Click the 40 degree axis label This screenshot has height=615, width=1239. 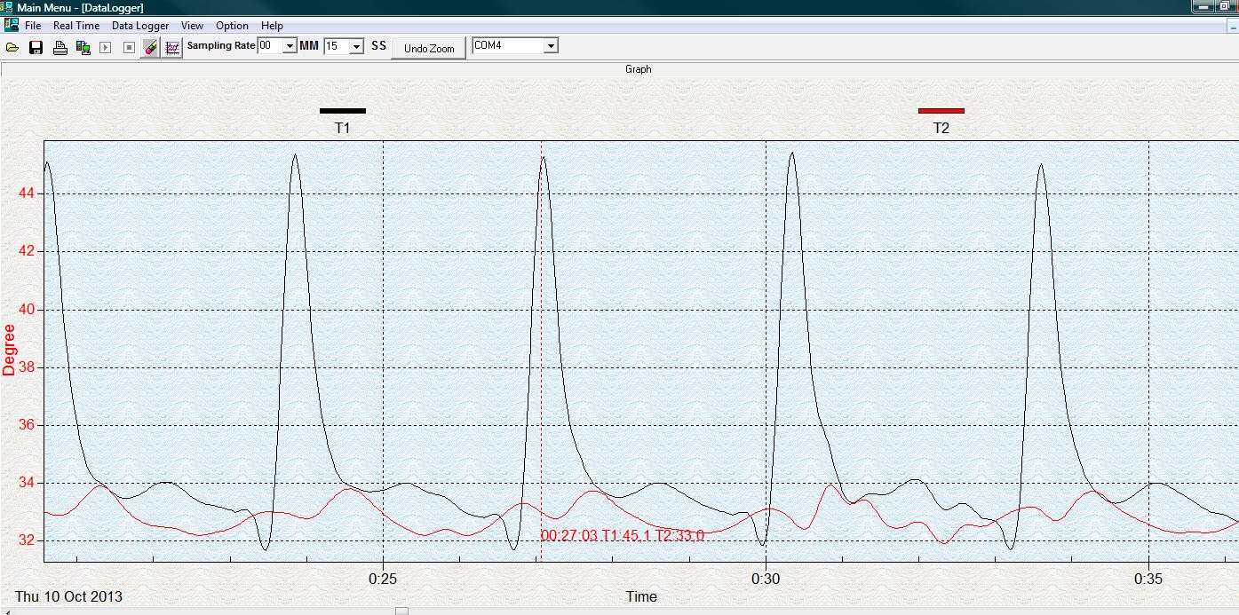click(x=25, y=310)
